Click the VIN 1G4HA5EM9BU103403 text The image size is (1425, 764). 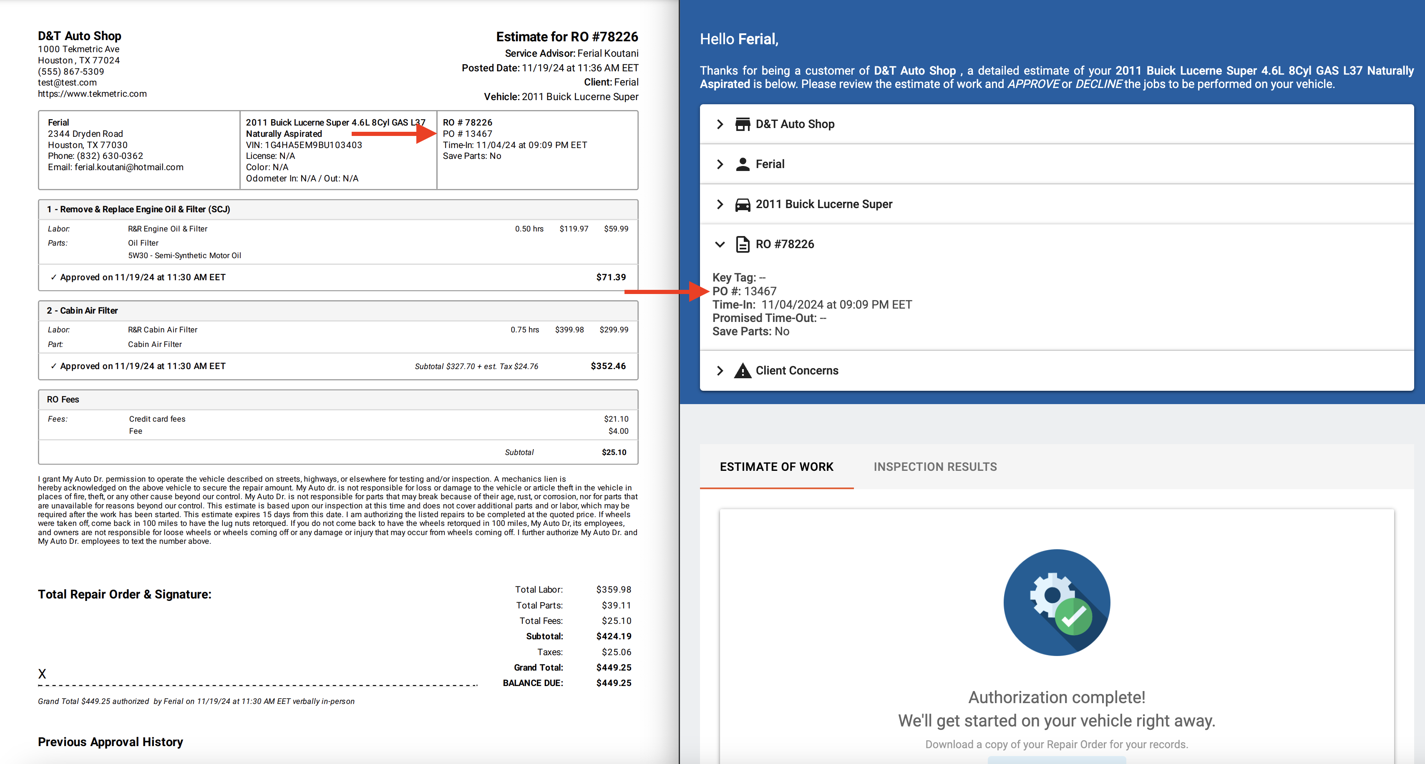click(304, 146)
